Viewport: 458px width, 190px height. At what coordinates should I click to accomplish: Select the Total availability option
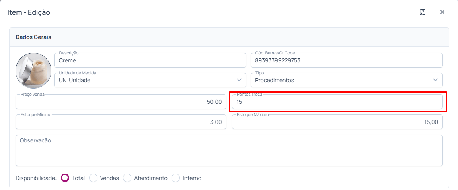coord(65,178)
